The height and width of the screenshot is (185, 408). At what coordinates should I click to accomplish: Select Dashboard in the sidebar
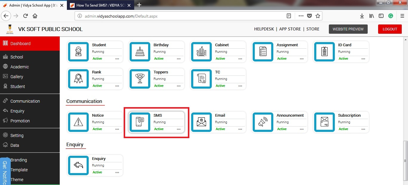[x=30, y=44]
